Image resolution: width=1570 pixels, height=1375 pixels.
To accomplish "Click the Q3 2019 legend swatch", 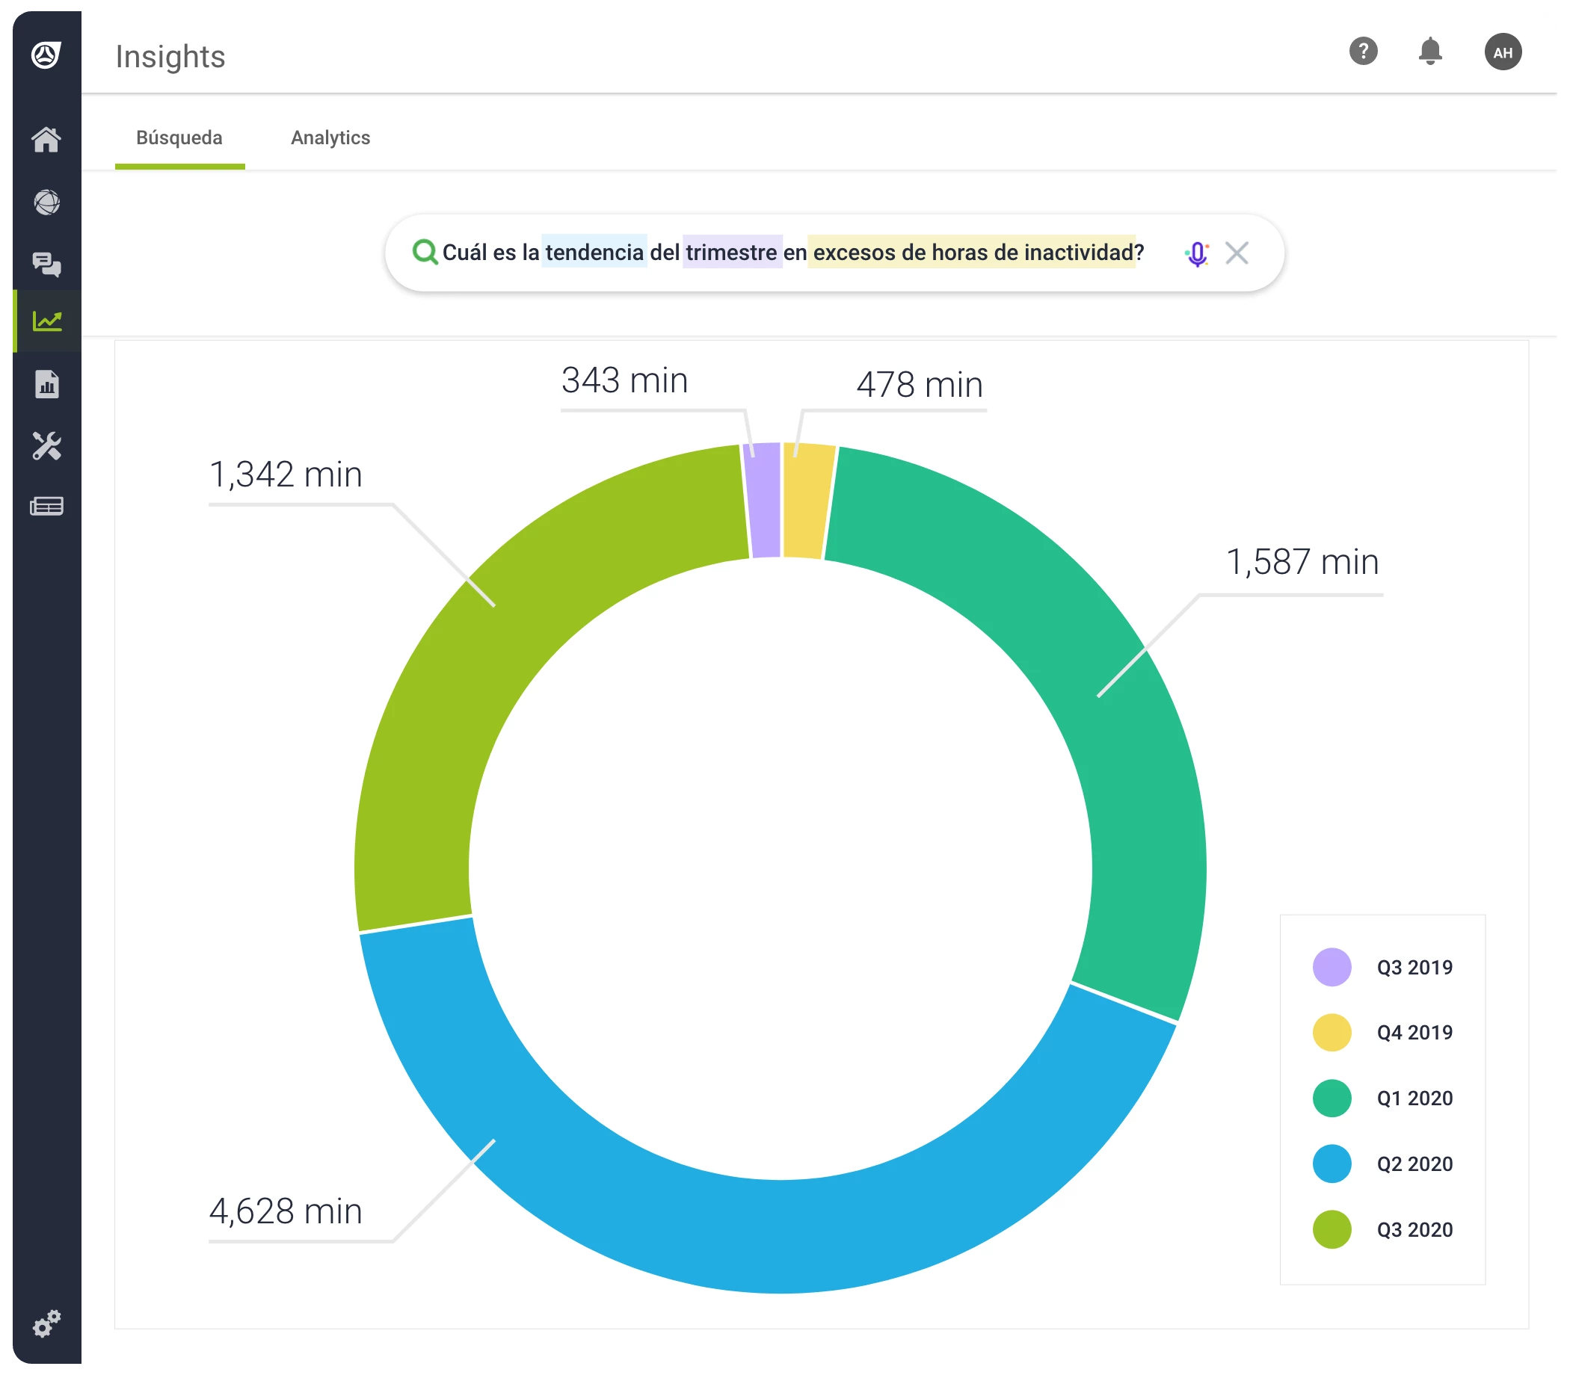I will click(x=1332, y=967).
